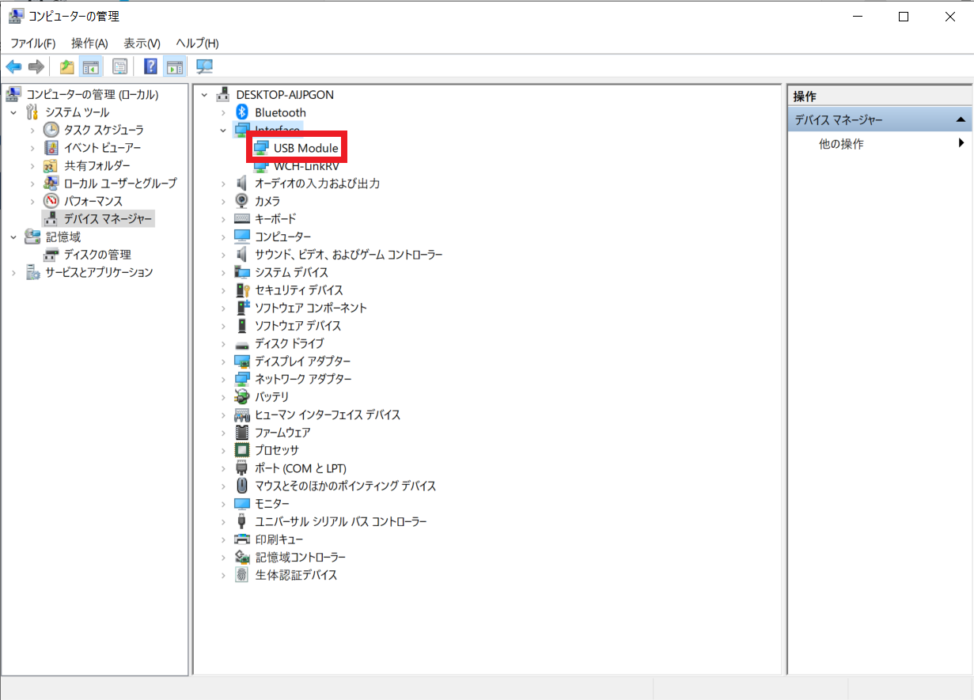Click the keyboard category icon
This screenshot has width=974, height=700.
[x=243, y=219]
